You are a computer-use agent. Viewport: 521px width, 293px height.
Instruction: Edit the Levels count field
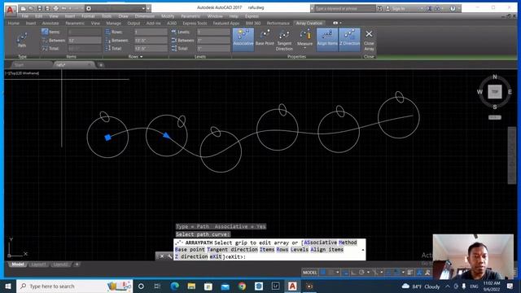[x=213, y=32]
